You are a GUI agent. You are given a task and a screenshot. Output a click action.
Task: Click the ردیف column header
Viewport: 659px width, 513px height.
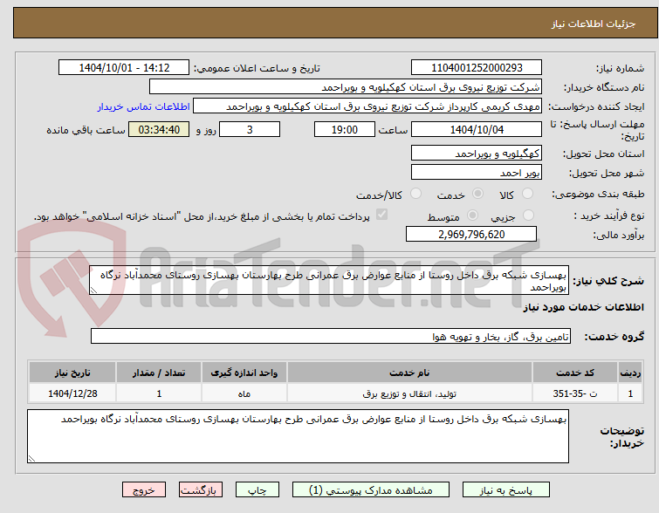tap(630, 373)
